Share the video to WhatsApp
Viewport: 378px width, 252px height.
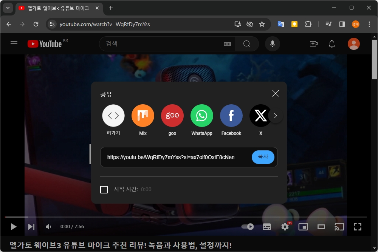(202, 116)
